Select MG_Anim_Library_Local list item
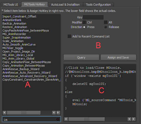This screenshot has height=124, width=141. [x=18, y=55]
